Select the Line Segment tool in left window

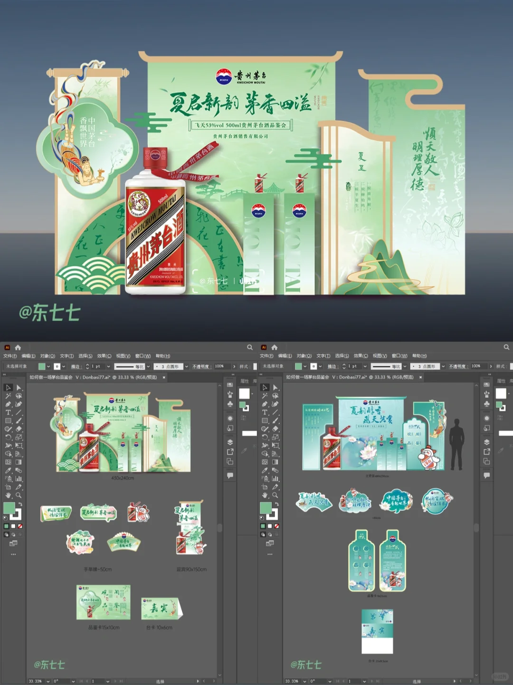point(19,412)
